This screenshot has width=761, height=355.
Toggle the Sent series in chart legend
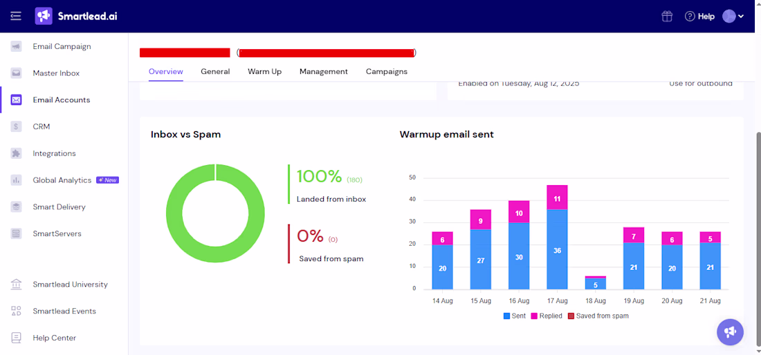(x=515, y=316)
